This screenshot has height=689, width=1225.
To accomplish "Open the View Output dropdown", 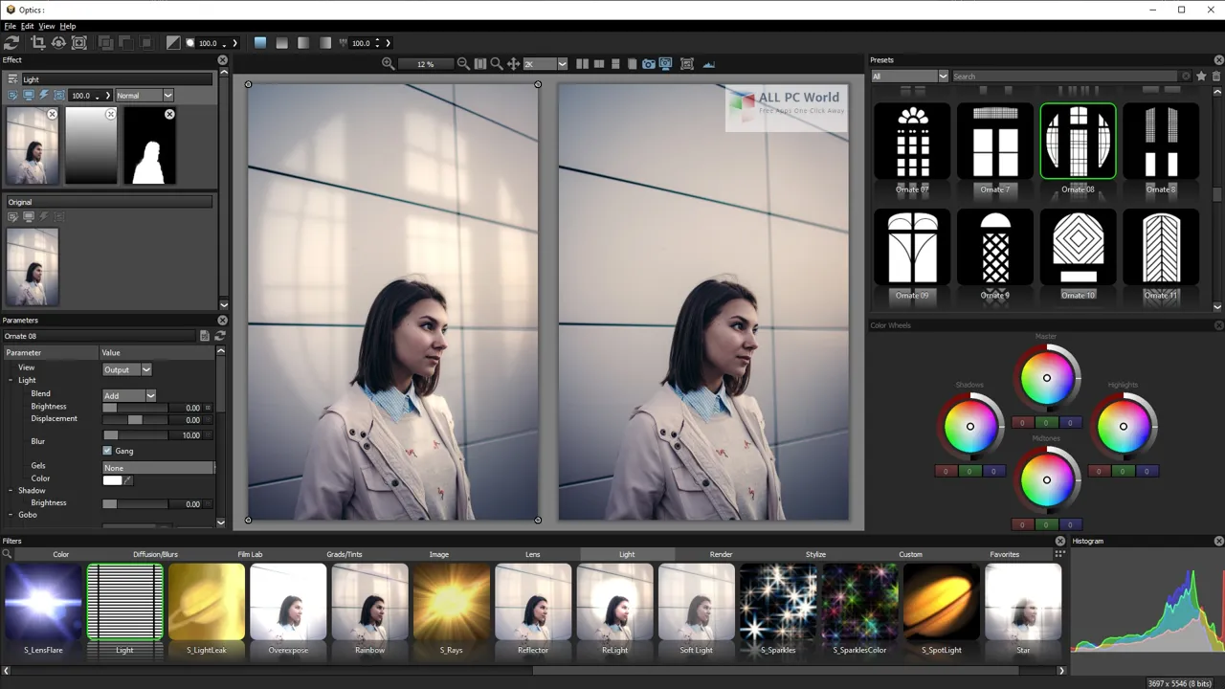I will (x=127, y=369).
